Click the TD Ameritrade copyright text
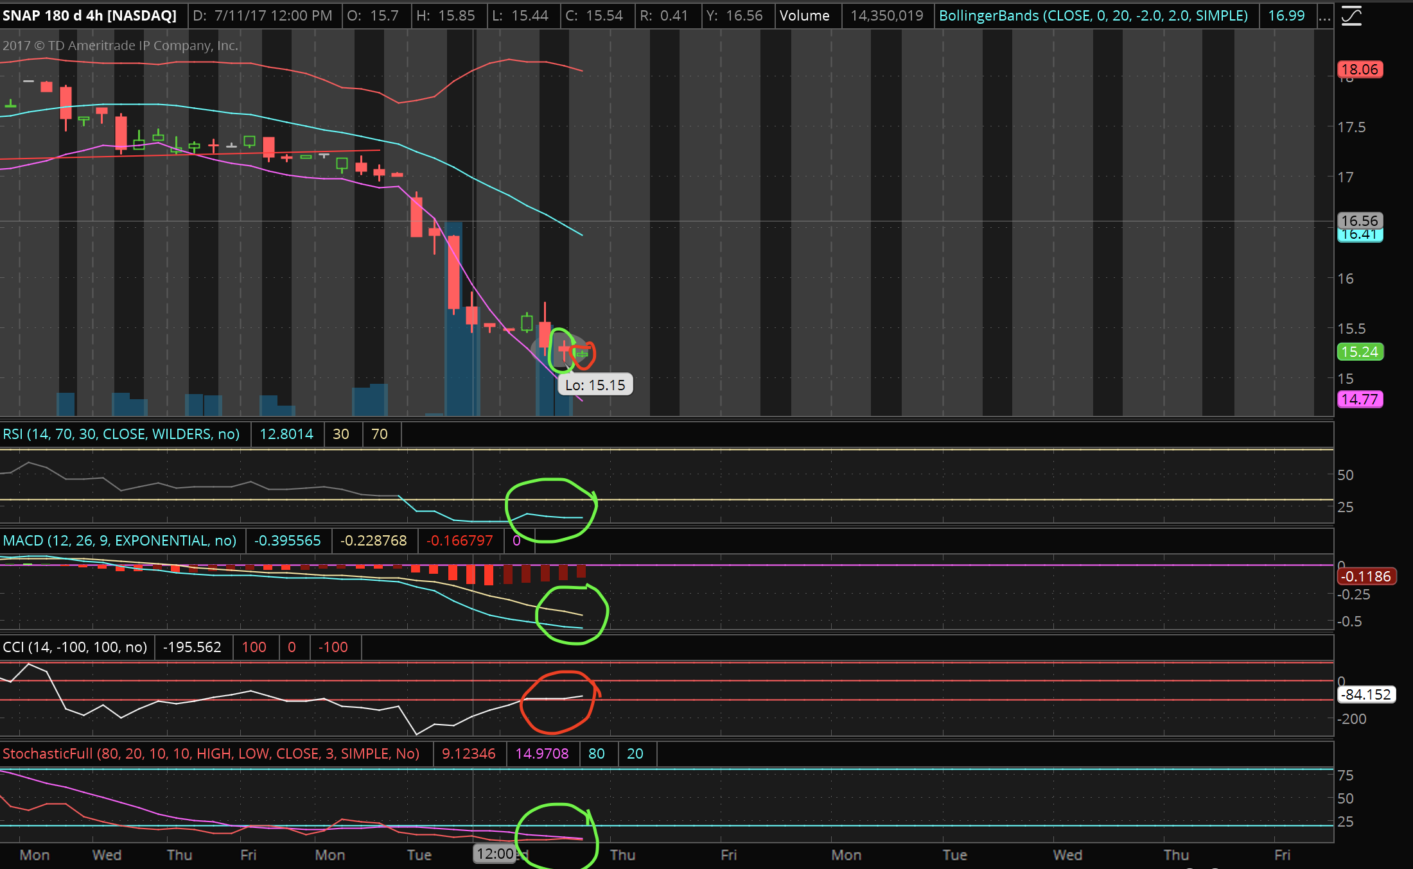 120,46
